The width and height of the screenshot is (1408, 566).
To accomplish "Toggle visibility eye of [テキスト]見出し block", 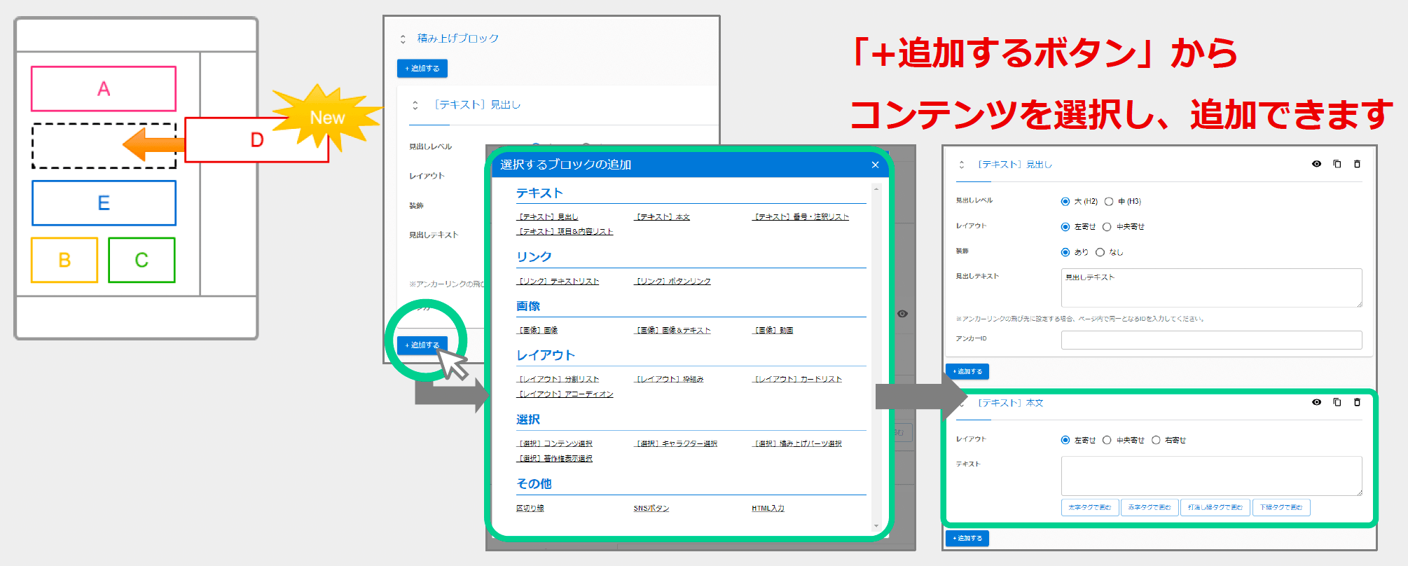I will tap(1316, 164).
